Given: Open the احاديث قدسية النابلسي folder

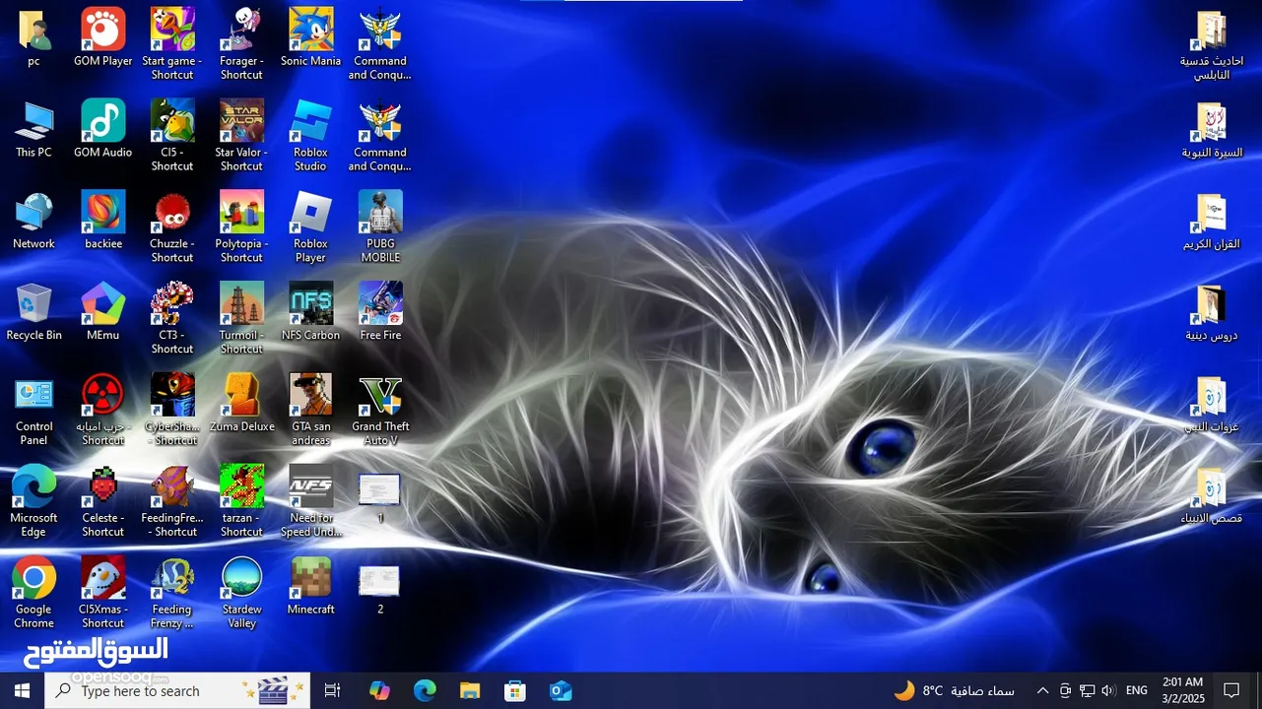Looking at the screenshot, I should pyautogui.click(x=1212, y=46).
